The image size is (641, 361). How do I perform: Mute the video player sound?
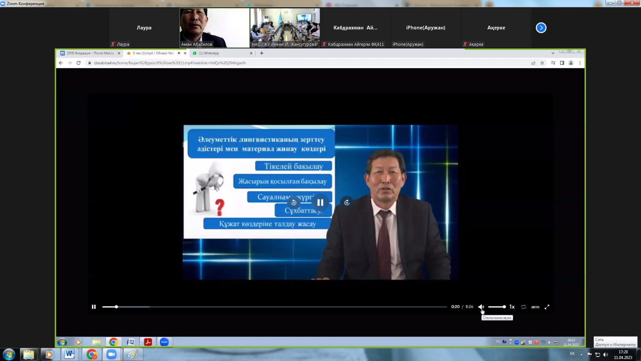(x=481, y=307)
